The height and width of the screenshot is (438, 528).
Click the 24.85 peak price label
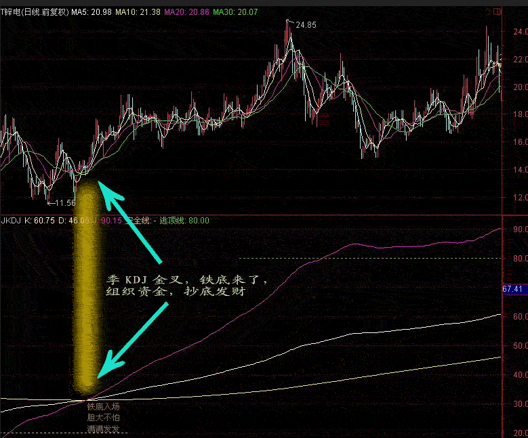click(306, 25)
